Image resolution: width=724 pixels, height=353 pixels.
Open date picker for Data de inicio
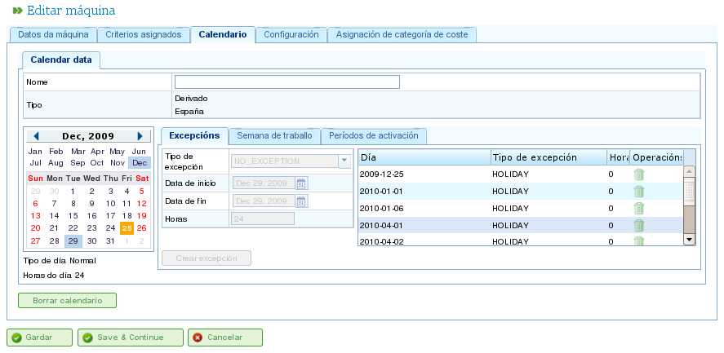[x=301, y=183]
